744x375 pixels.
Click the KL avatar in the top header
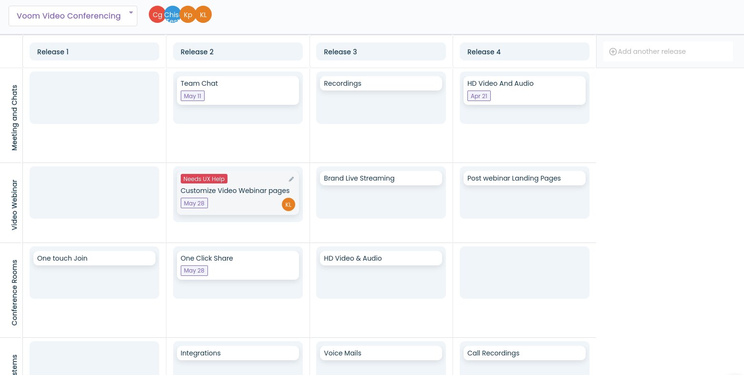[204, 15]
